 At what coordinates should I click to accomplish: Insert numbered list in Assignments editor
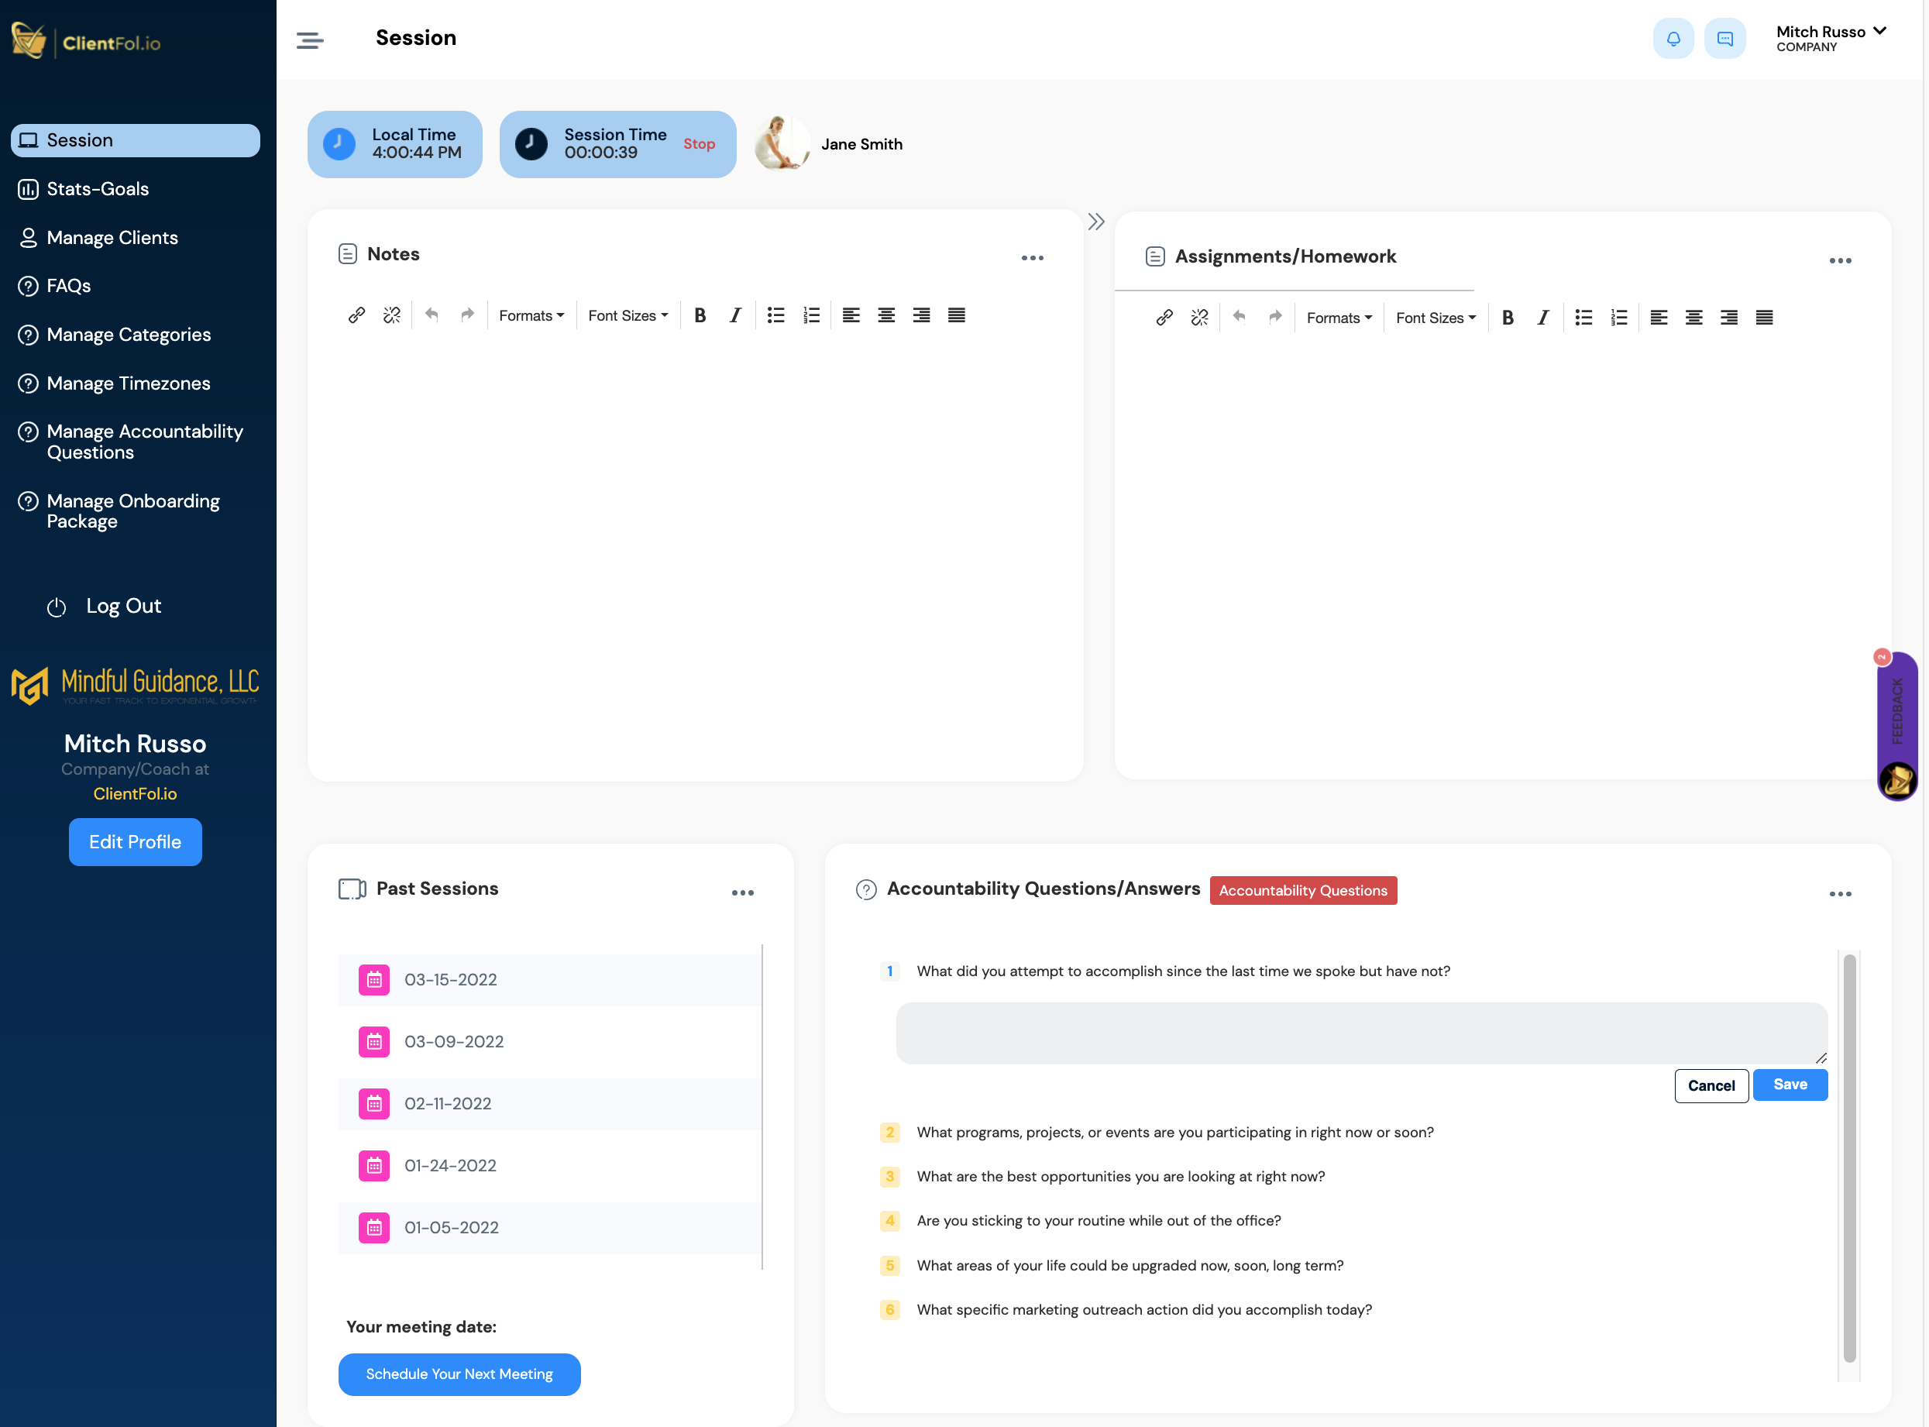[1618, 317]
